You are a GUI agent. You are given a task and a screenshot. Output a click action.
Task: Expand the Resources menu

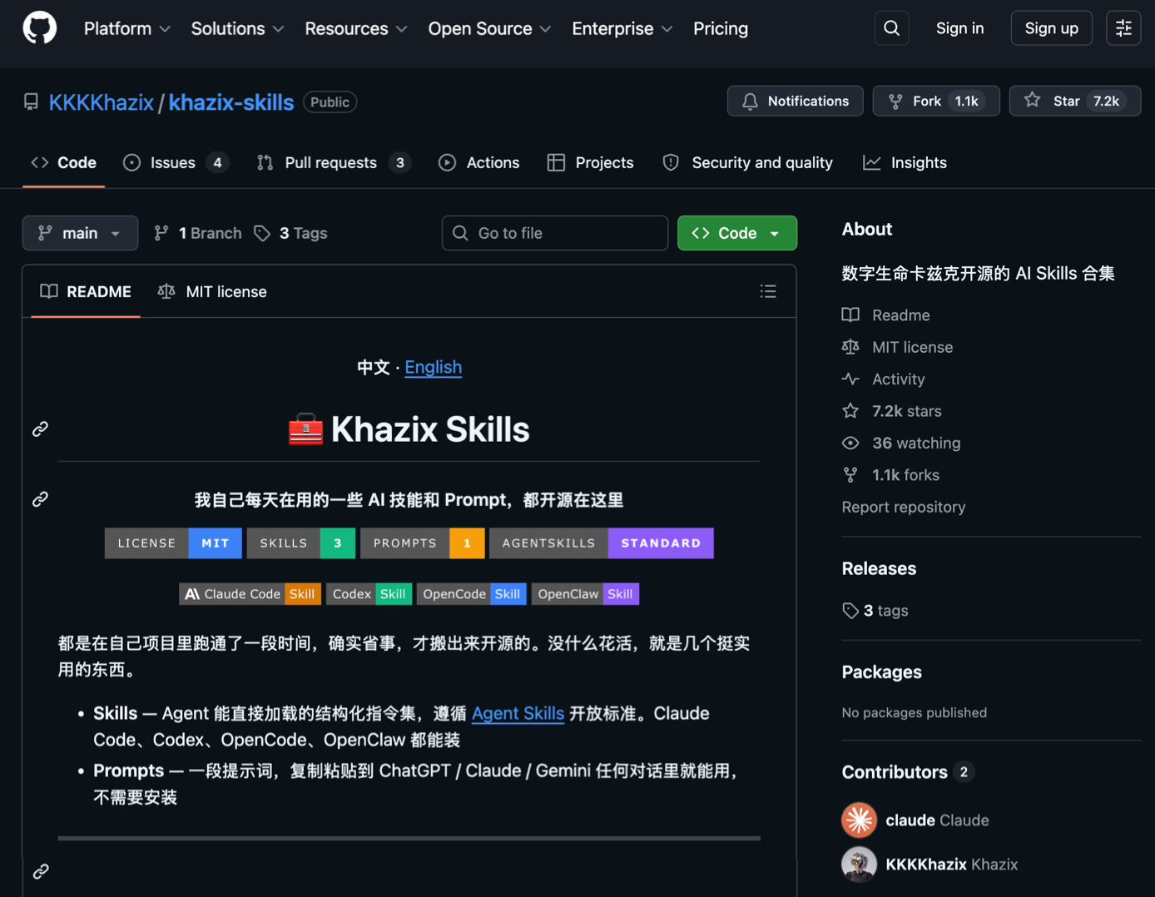click(x=356, y=28)
